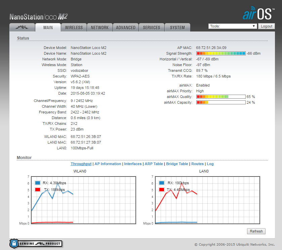
Task: Click the copyright Ubiquiti Networks text
Action: click(x=235, y=244)
